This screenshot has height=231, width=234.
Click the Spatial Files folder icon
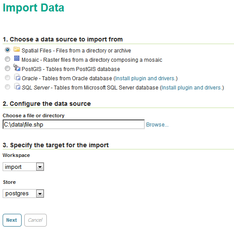point(17,49)
